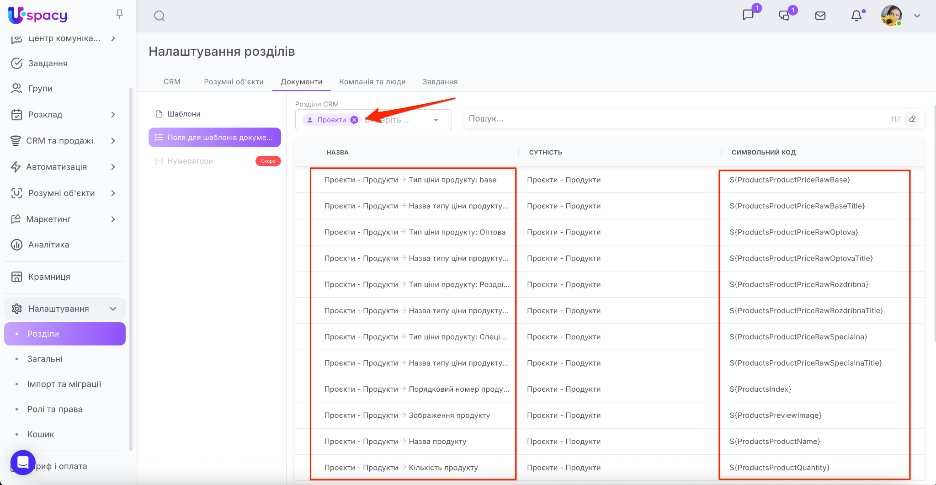936x485 pixels.
Task: Open the user avatar profile menu
Action: click(x=892, y=16)
